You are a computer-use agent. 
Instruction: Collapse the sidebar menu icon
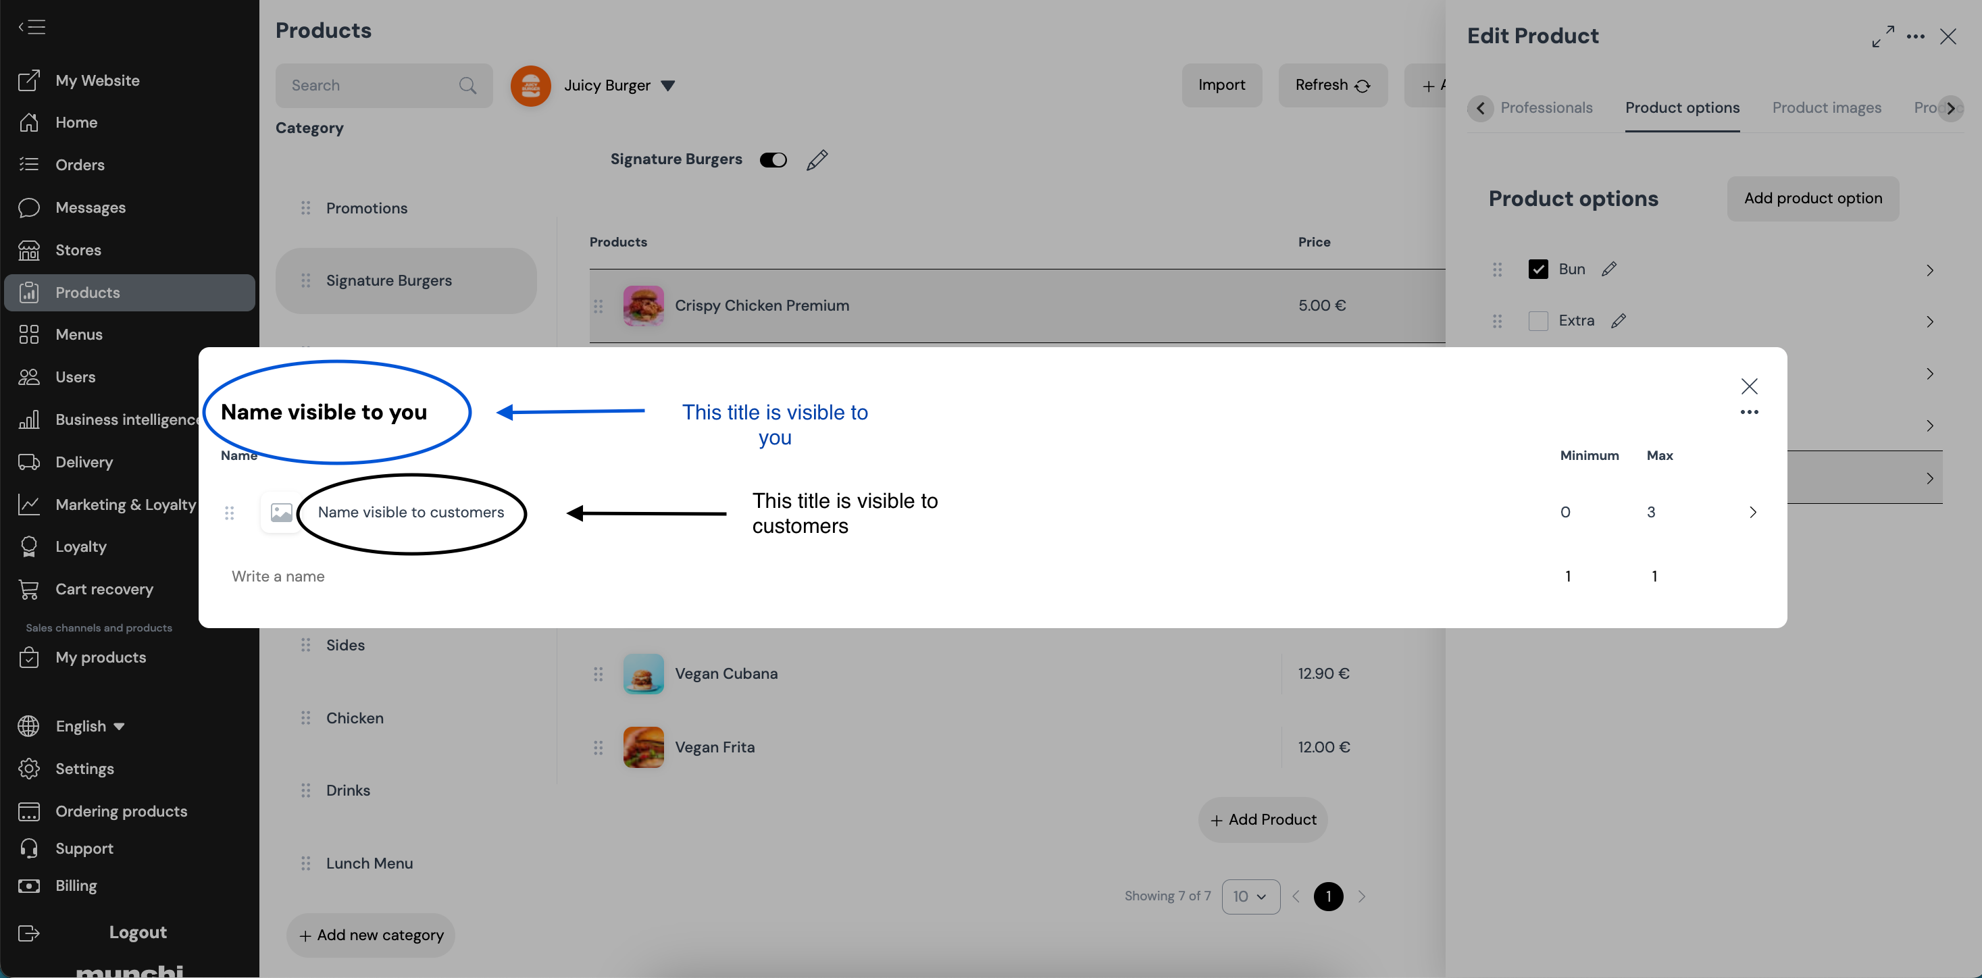coord(32,27)
